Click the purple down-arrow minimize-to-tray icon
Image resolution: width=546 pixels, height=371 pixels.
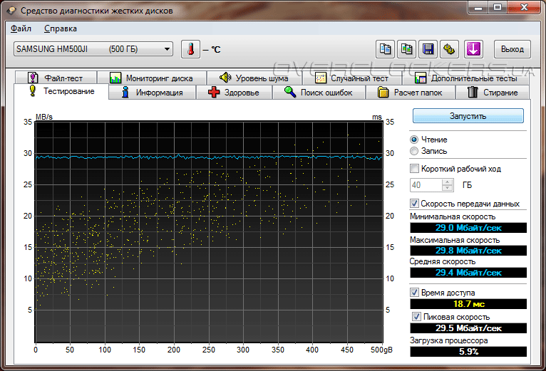tap(473, 49)
